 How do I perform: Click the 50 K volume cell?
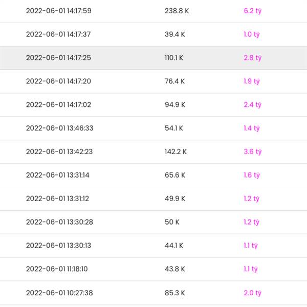(x=171, y=222)
